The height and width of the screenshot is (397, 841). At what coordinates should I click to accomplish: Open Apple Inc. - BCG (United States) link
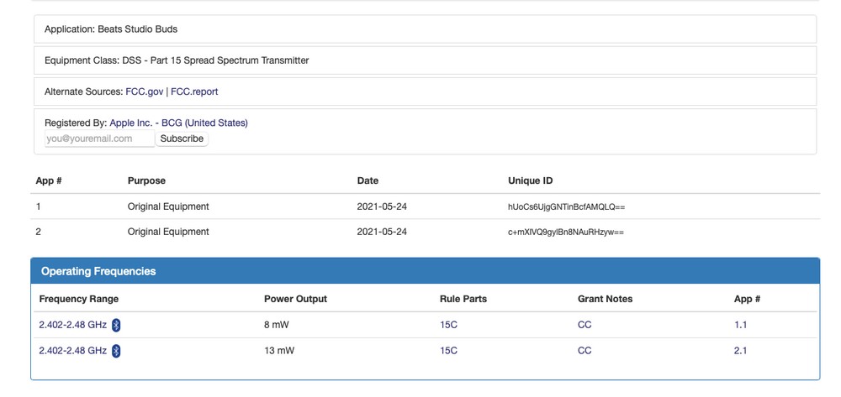coord(178,123)
